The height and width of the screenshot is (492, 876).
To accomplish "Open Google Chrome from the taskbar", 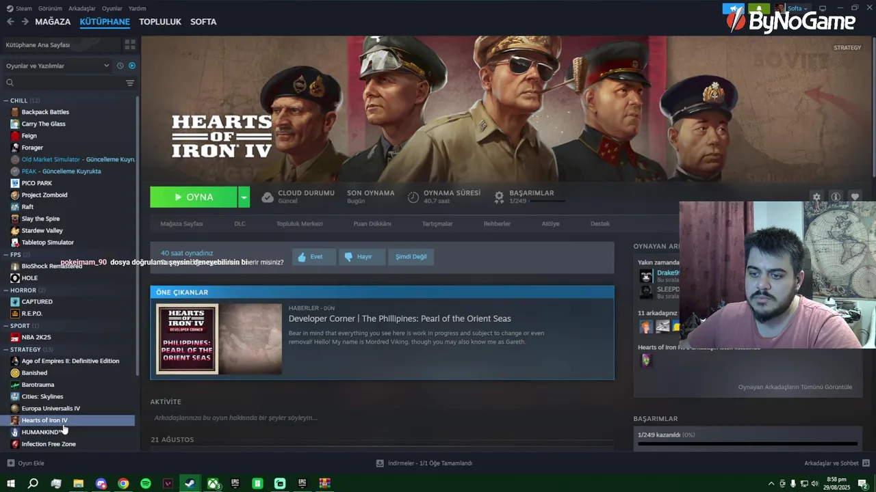I will click(x=123, y=483).
